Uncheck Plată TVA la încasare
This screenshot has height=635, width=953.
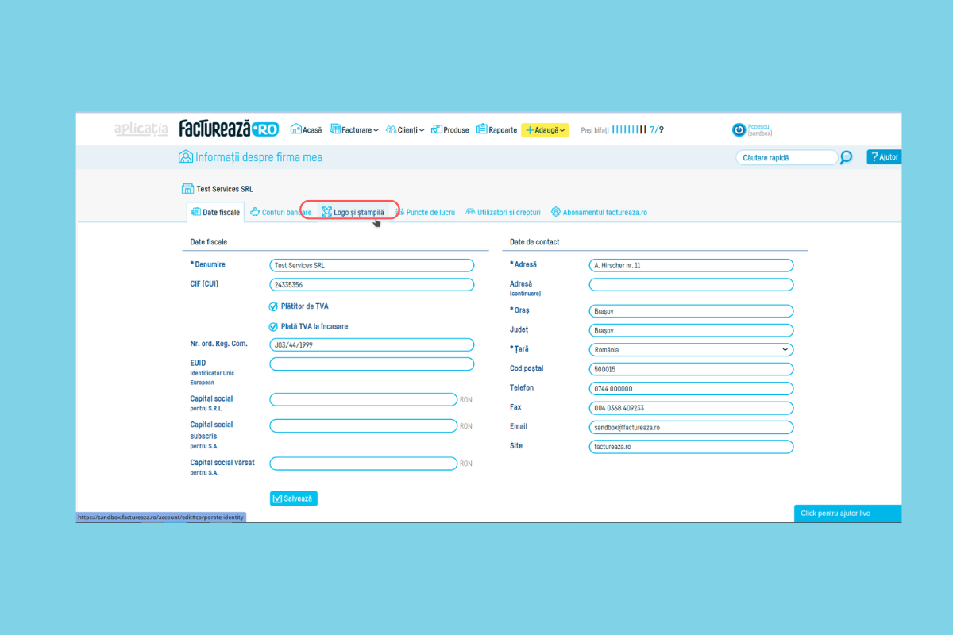point(274,326)
